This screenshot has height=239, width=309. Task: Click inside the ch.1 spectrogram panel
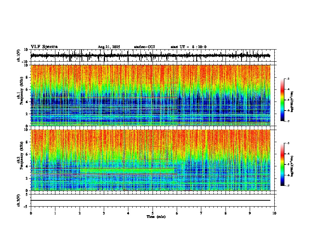pos(151,95)
